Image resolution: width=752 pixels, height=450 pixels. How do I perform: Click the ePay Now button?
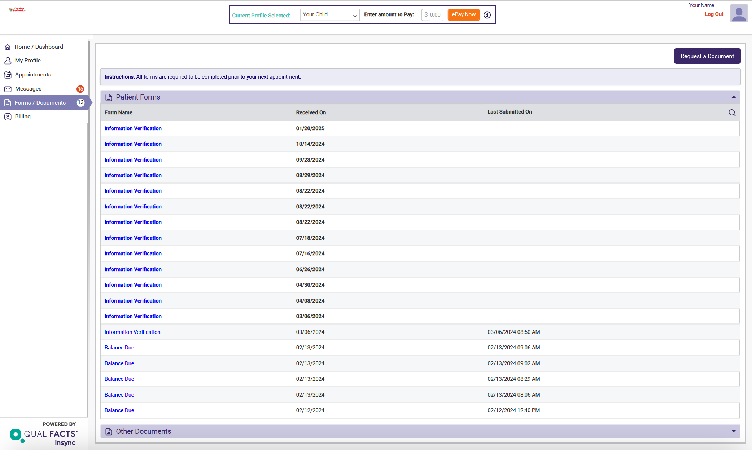pyautogui.click(x=463, y=15)
